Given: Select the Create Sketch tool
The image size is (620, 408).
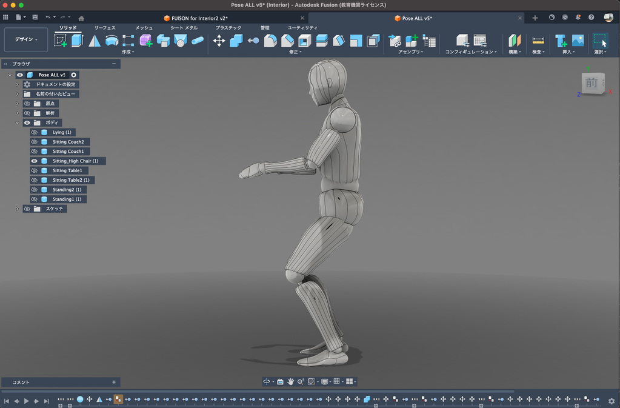Looking at the screenshot, I should [x=61, y=41].
